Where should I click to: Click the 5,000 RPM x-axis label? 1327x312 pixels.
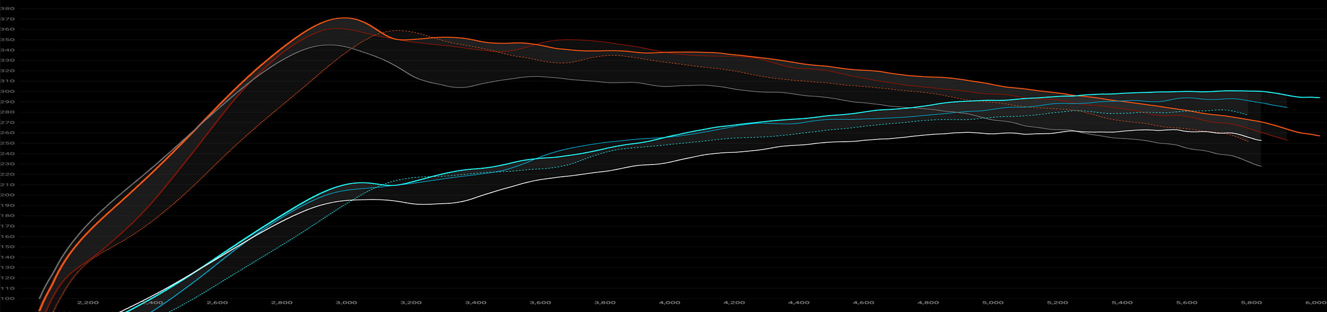tap(993, 302)
